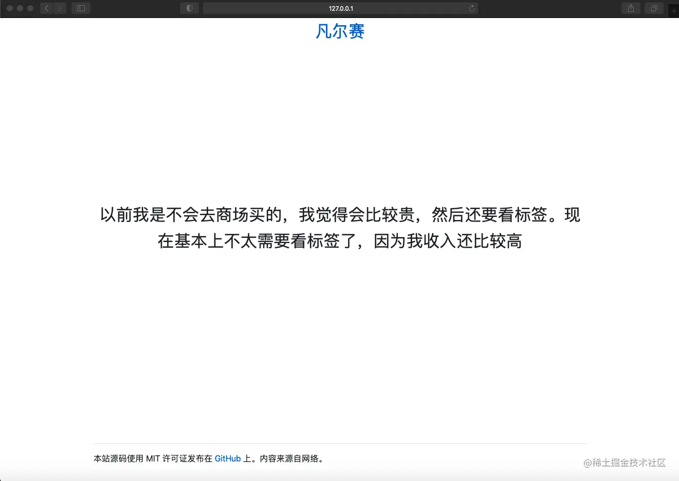The image size is (679, 481).
Task: Reload the page with the refresh icon
Action: (x=472, y=8)
